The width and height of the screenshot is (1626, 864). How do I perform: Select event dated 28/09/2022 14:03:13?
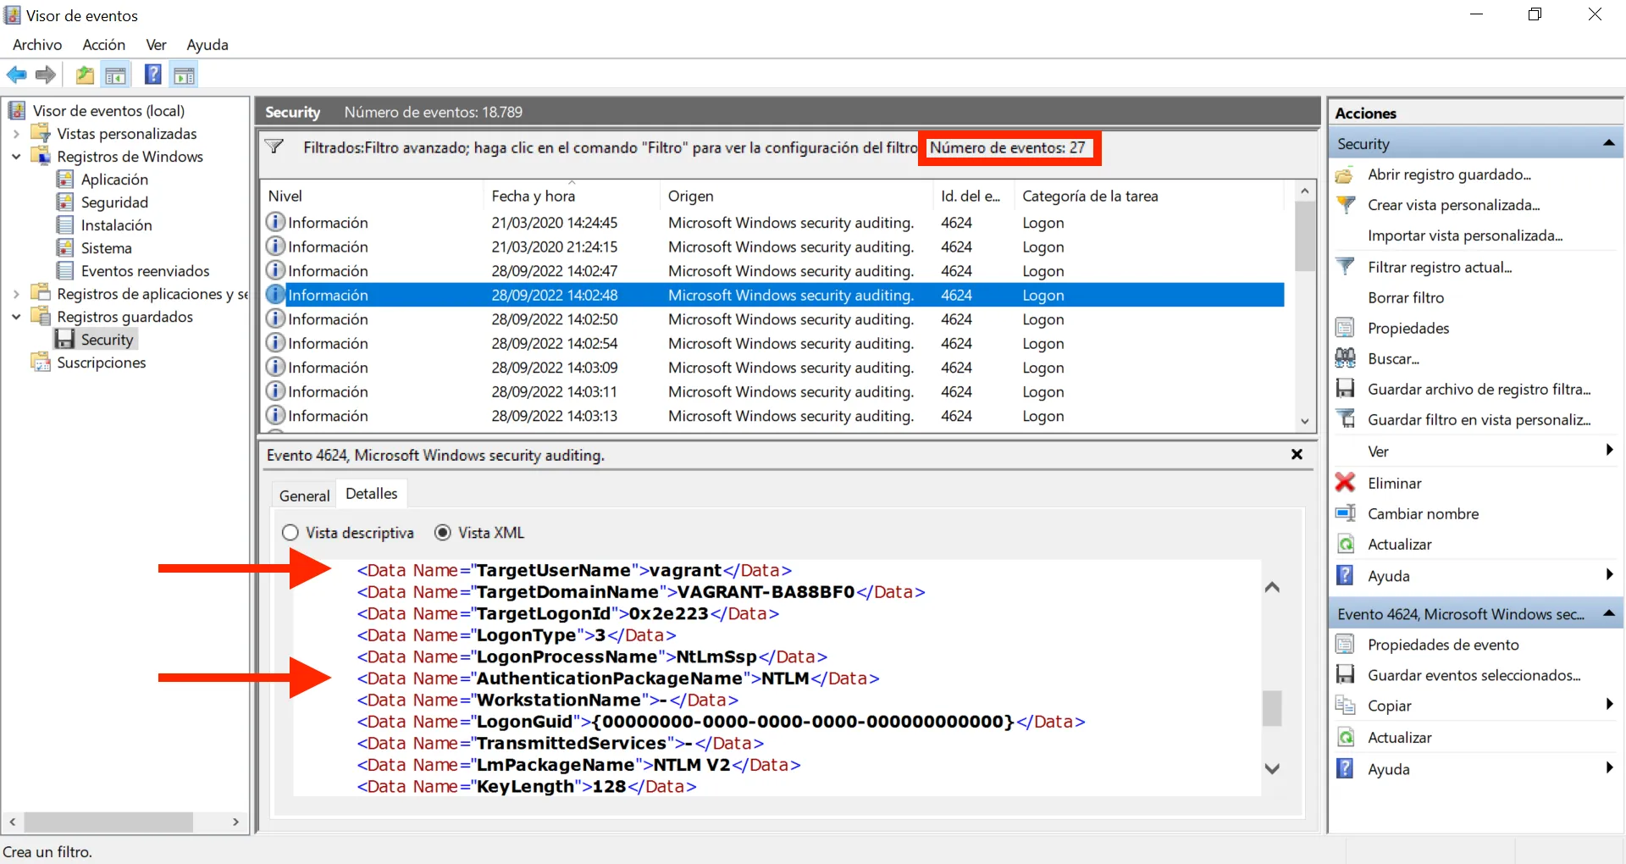pos(773,416)
